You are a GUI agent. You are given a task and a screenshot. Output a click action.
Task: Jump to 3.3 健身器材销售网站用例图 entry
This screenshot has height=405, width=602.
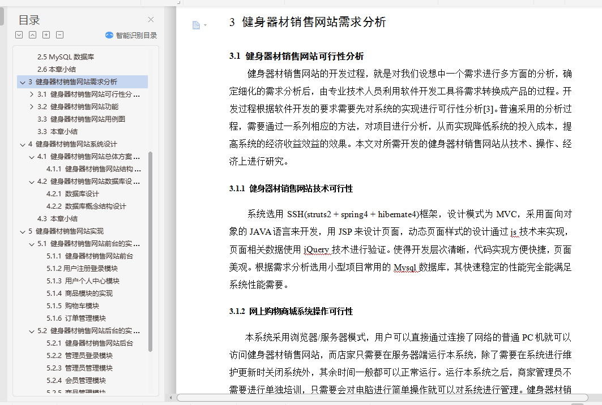pyautogui.click(x=82, y=119)
